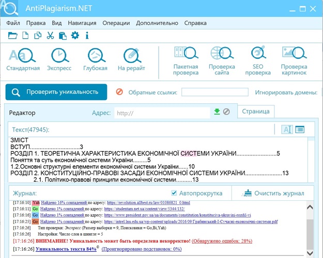Click 'Проигнорировано подстановок: 0%' link
323x258 pixels.
142,249
